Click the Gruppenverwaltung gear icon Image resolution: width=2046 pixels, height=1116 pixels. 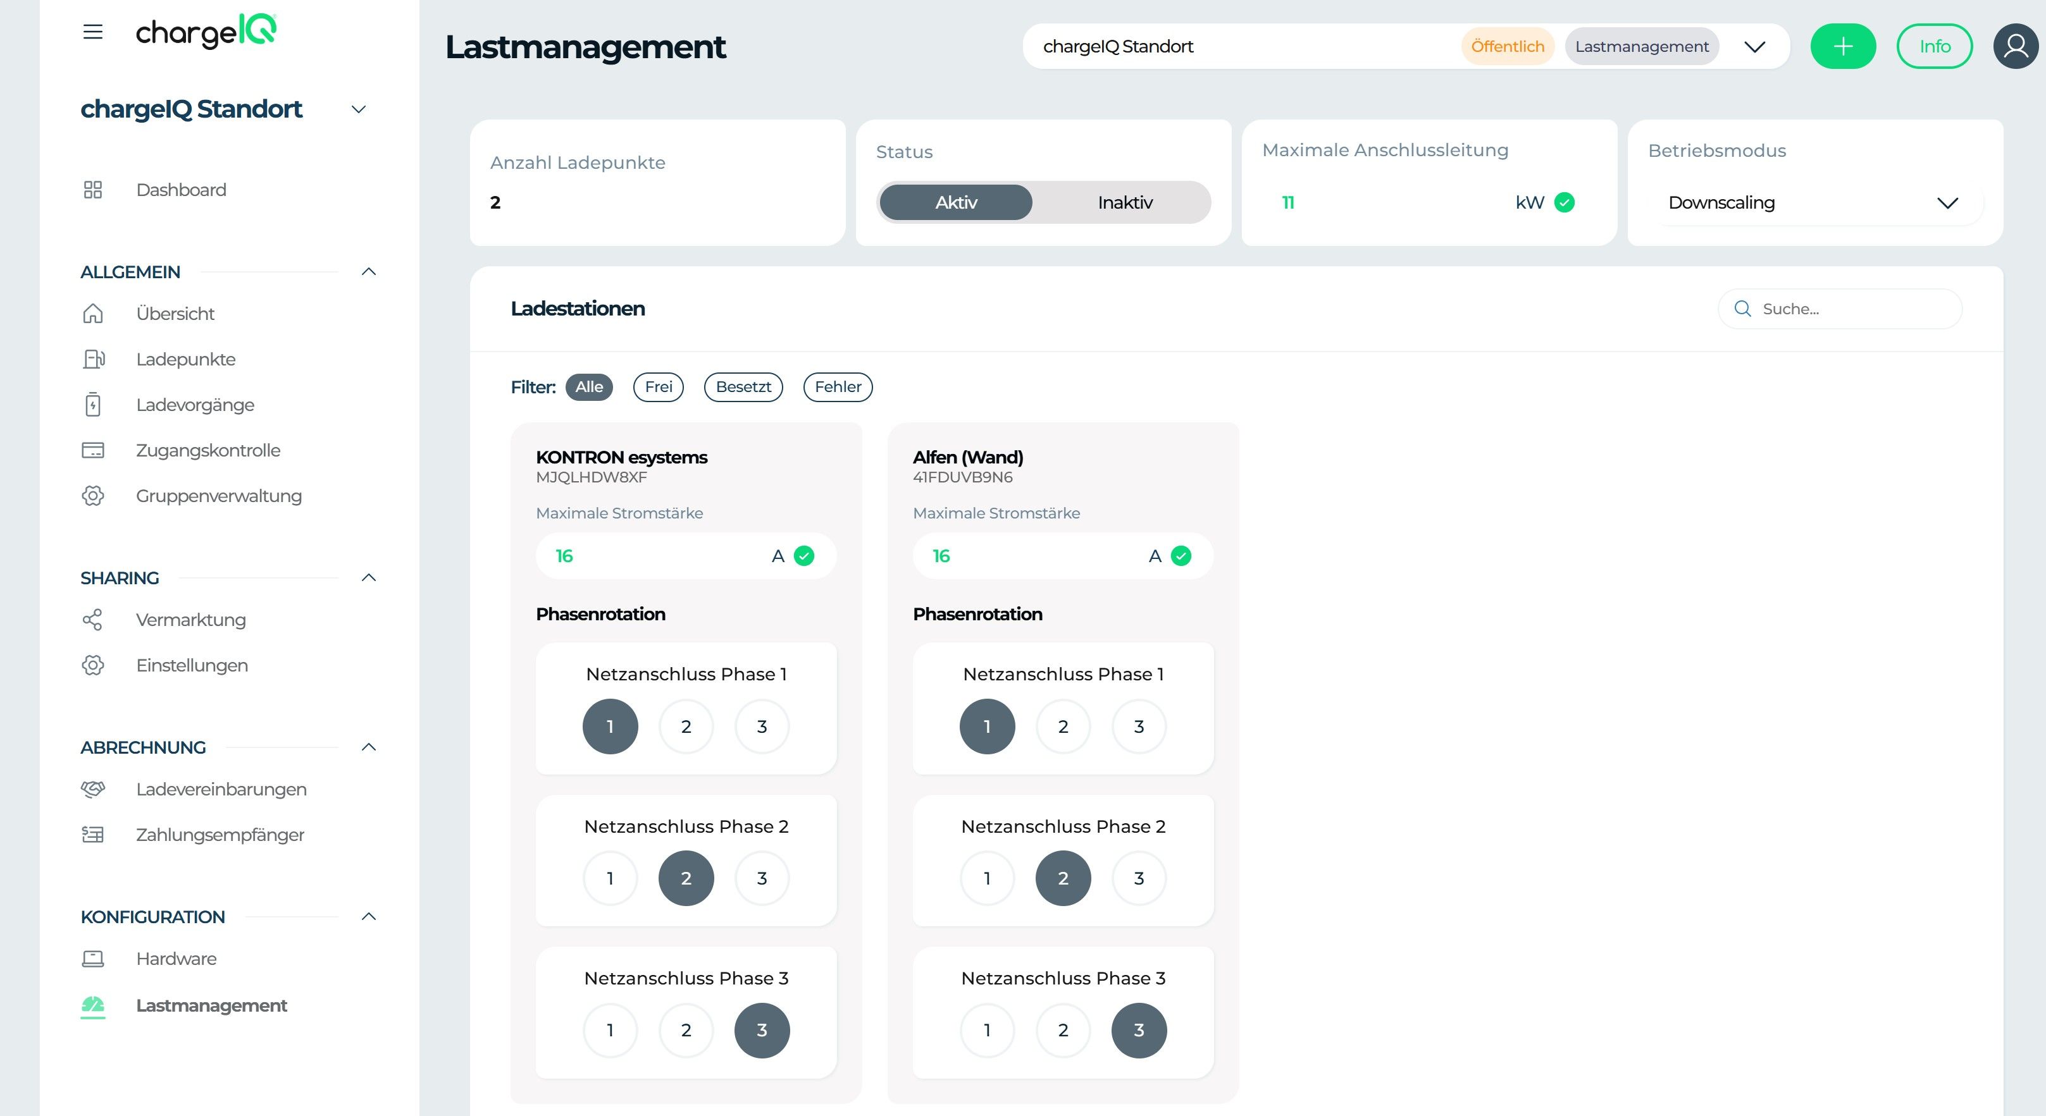(93, 495)
